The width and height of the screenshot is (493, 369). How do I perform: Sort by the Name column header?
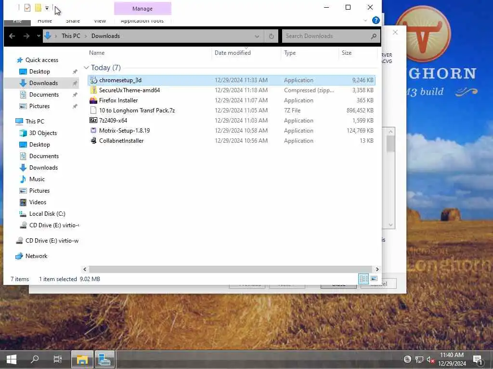click(x=96, y=53)
